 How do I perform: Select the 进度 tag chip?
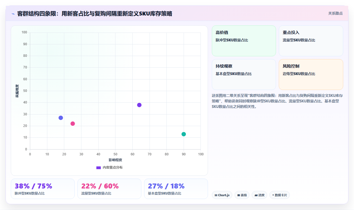tap(259, 195)
